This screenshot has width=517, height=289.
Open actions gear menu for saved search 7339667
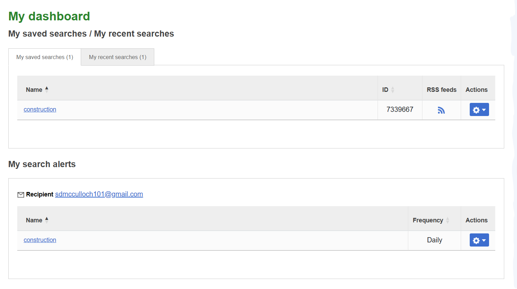pos(479,109)
